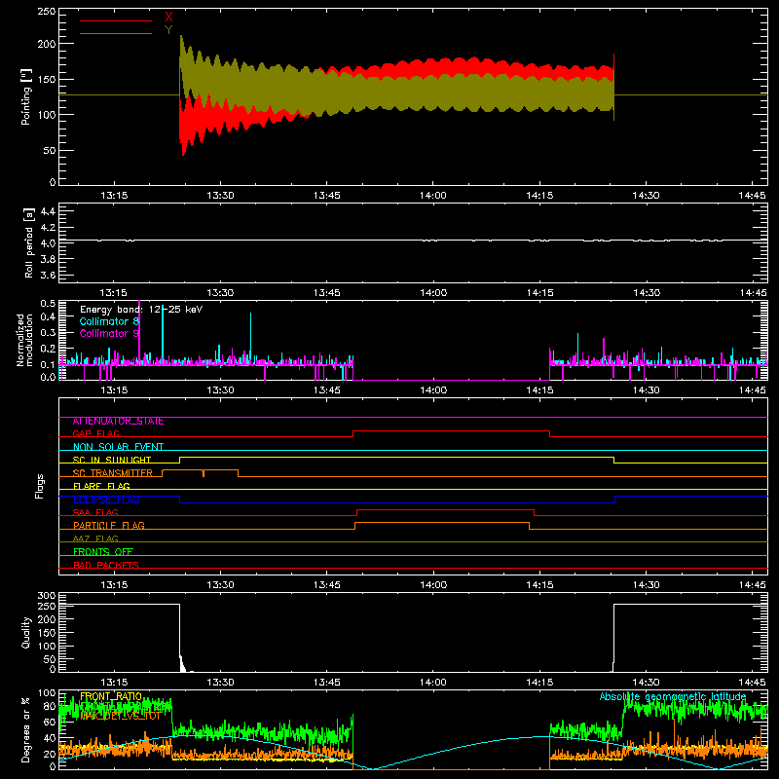Click the raised PARTICLE_FLAG step segment
Viewport: 779px width, 779px height.
pos(442,523)
